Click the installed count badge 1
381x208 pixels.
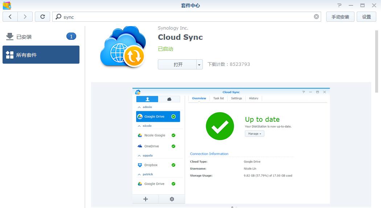71,37
